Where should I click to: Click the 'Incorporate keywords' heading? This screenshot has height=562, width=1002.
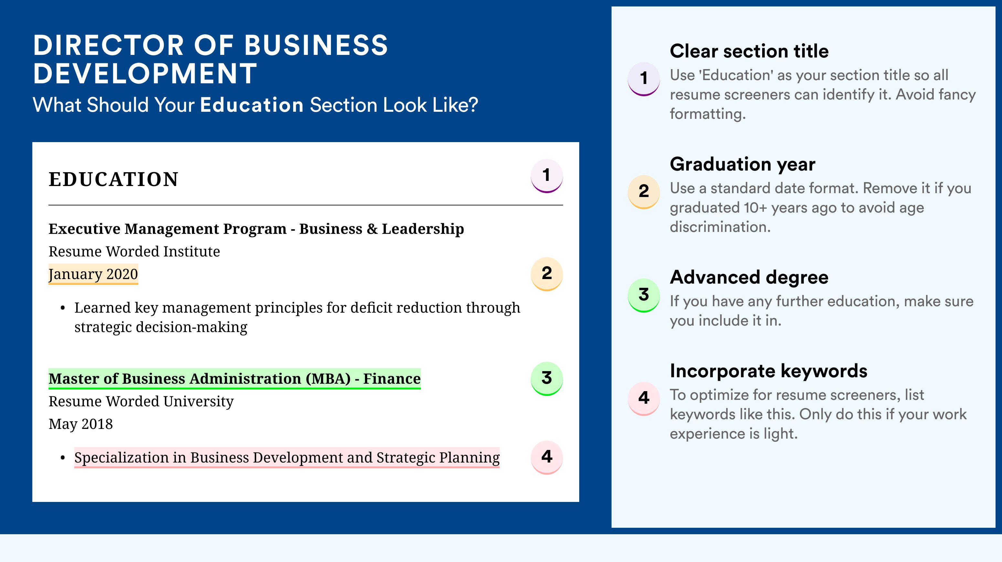pos(769,371)
